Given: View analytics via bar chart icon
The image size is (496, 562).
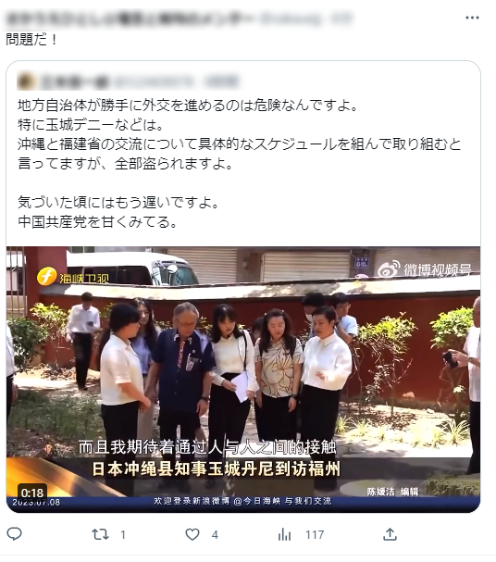Looking at the screenshot, I should click(x=284, y=534).
